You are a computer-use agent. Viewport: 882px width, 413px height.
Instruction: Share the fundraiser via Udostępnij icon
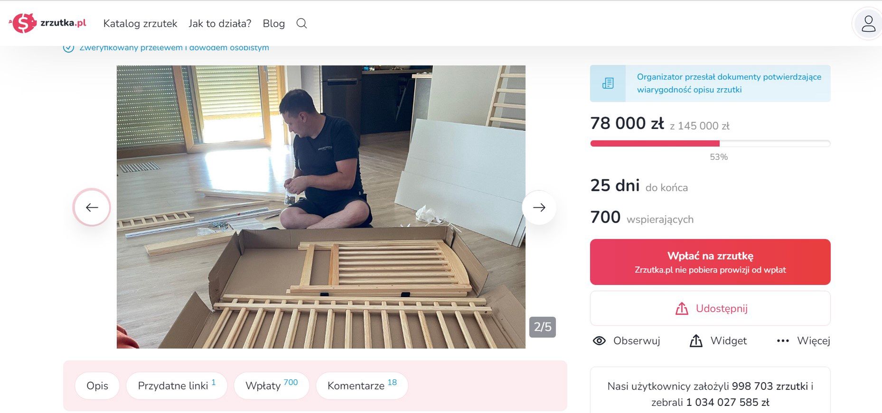click(x=682, y=308)
